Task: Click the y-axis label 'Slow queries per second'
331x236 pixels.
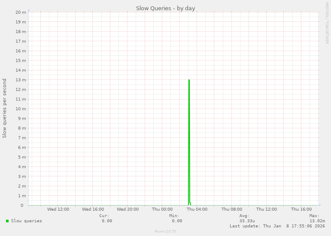Action: click(x=4, y=109)
